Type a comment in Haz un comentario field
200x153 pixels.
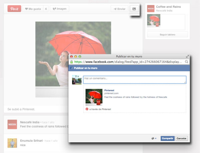click(134, 80)
